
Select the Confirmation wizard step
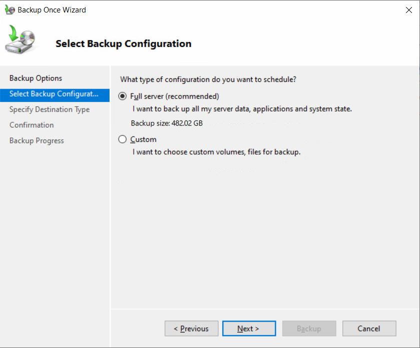pyautogui.click(x=32, y=125)
